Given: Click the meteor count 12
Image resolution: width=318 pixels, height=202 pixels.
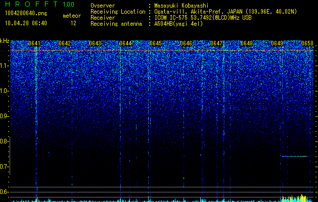Looking at the screenshot, I should (73, 23).
